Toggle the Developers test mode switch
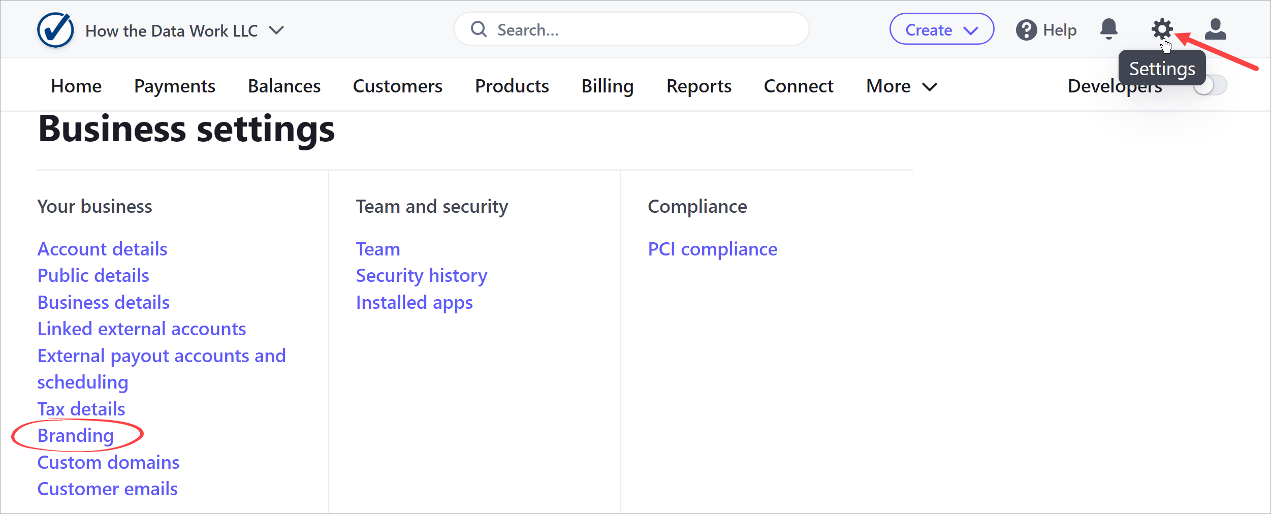 click(x=1211, y=85)
